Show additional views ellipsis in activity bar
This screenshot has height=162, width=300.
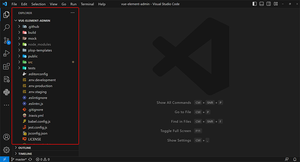point(6,105)
